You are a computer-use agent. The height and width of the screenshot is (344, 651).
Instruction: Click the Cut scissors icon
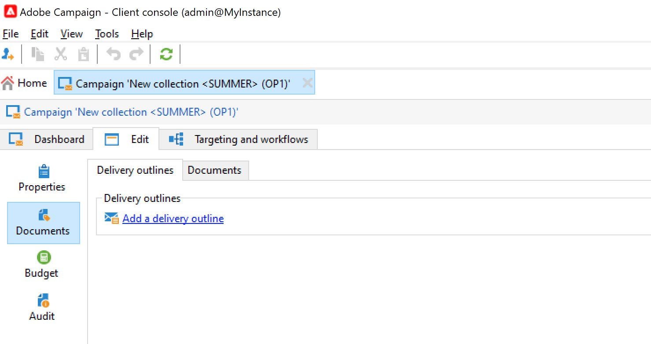[60, 54]
